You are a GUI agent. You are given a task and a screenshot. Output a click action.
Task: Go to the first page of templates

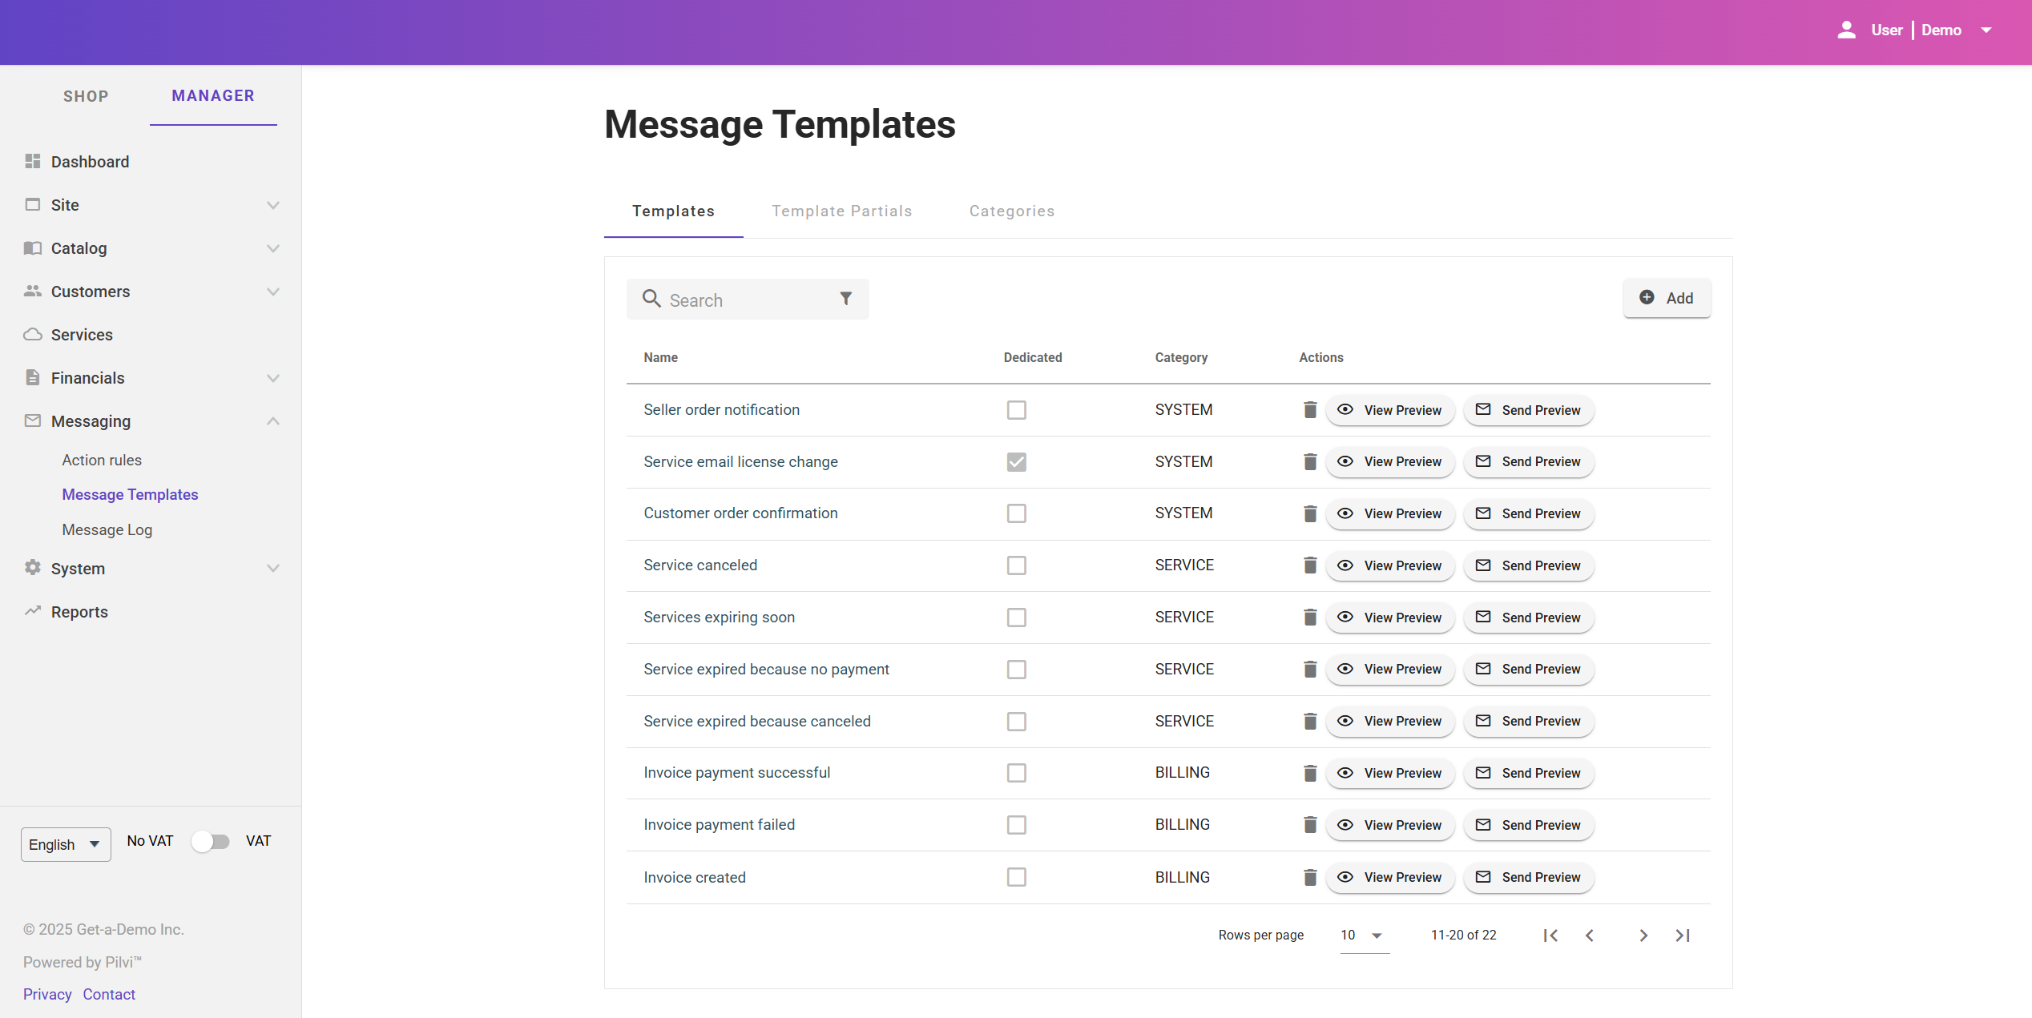[1550, 935]
